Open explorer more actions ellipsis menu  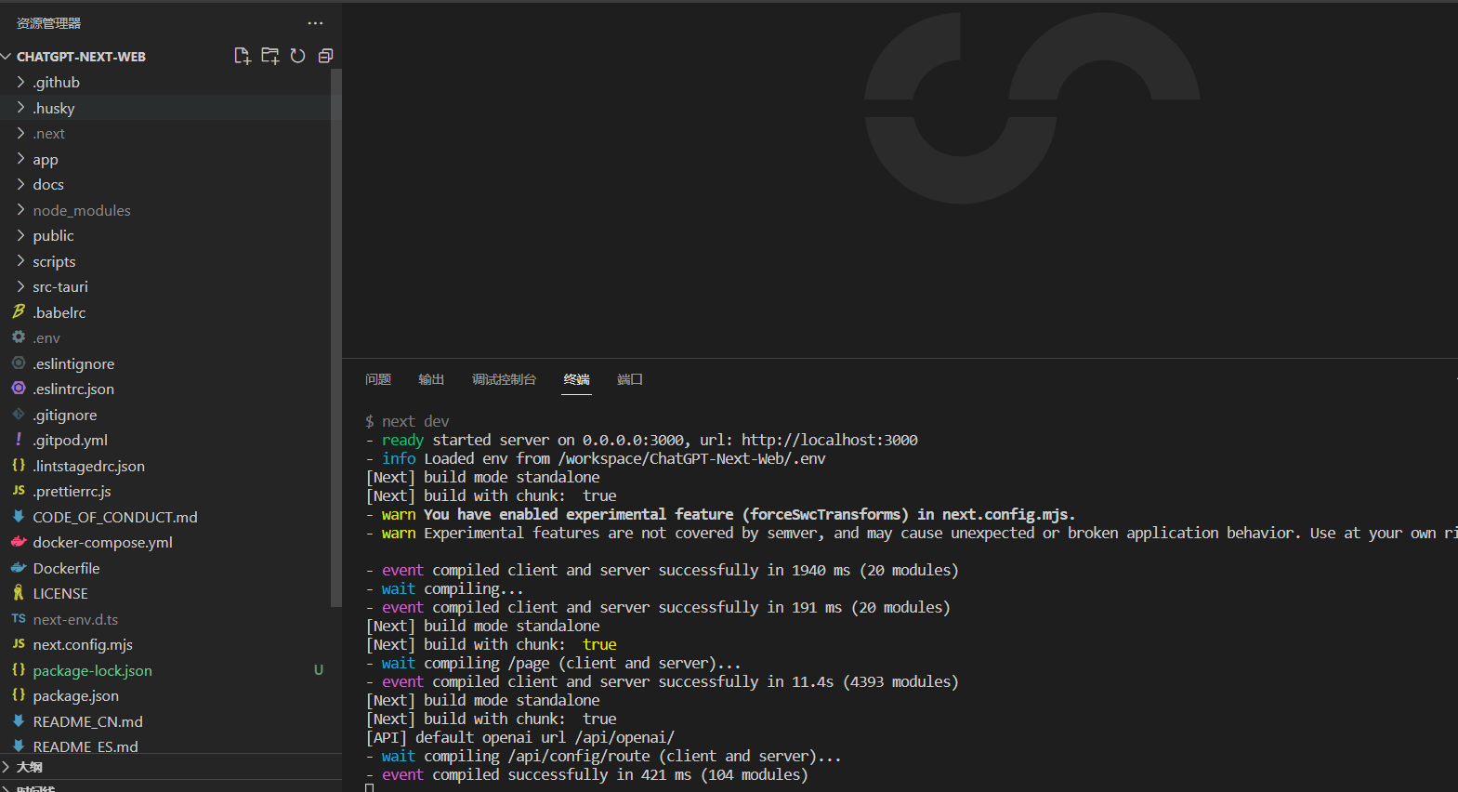click(x=316, y=23)
